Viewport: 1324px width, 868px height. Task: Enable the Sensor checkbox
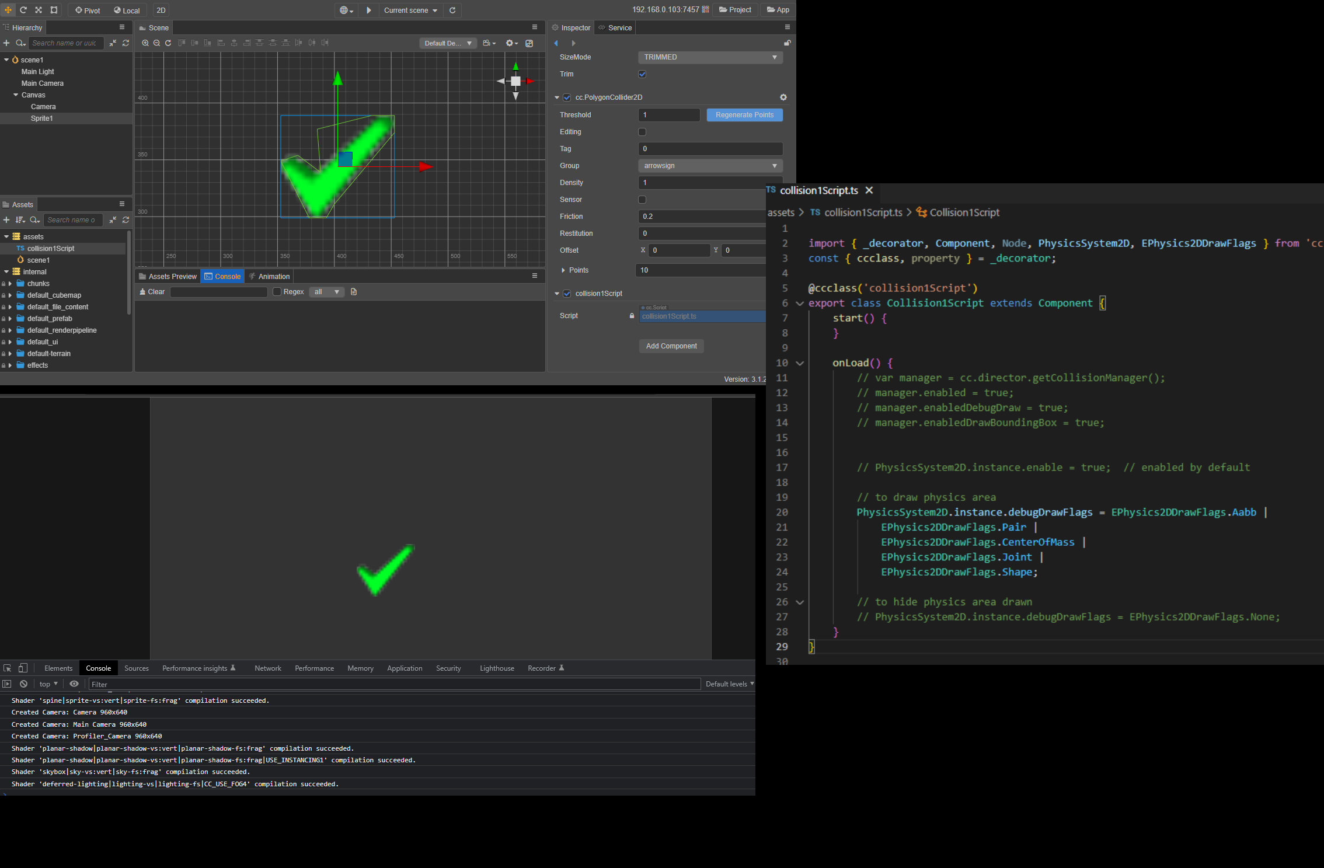pos(642,200)
